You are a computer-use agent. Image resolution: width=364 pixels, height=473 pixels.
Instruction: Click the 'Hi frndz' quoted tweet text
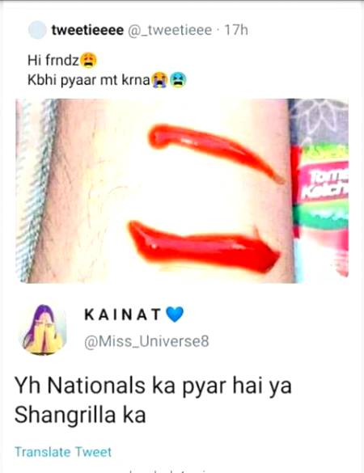(53, 61)
